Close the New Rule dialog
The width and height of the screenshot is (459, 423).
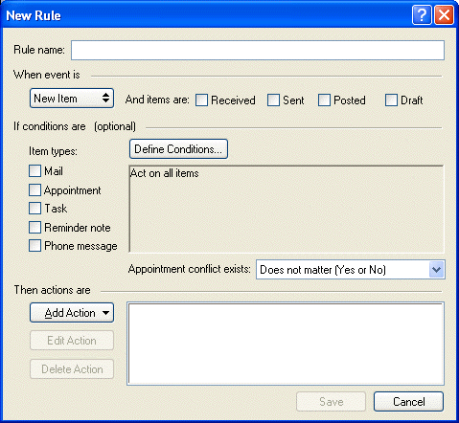[x=445, y=14]
